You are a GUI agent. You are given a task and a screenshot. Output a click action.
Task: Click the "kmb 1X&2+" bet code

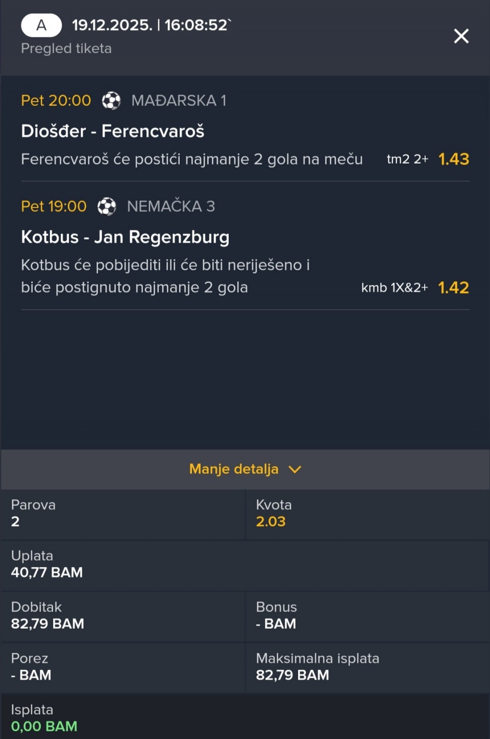point(395,287)
